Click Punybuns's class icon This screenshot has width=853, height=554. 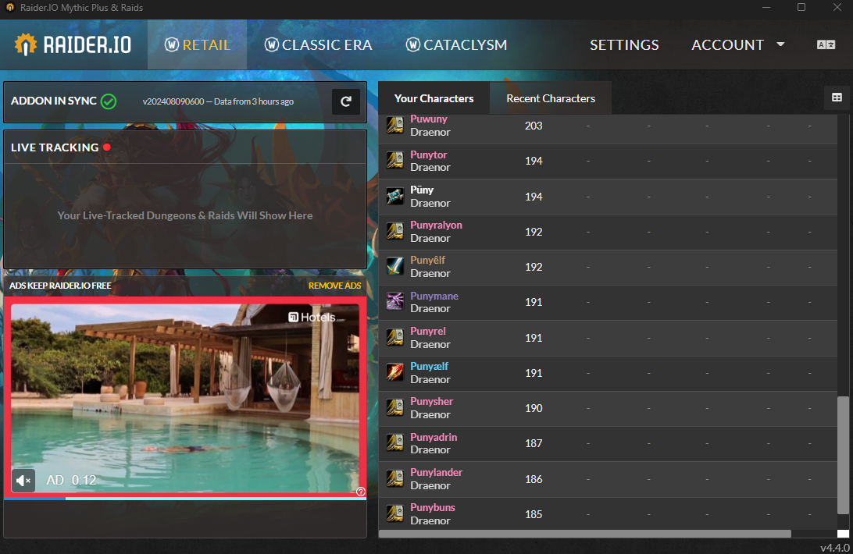click(395, 513)
